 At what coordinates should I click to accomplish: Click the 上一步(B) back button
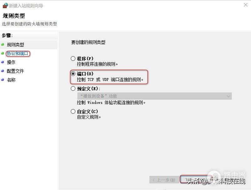[x=164, y=180]
